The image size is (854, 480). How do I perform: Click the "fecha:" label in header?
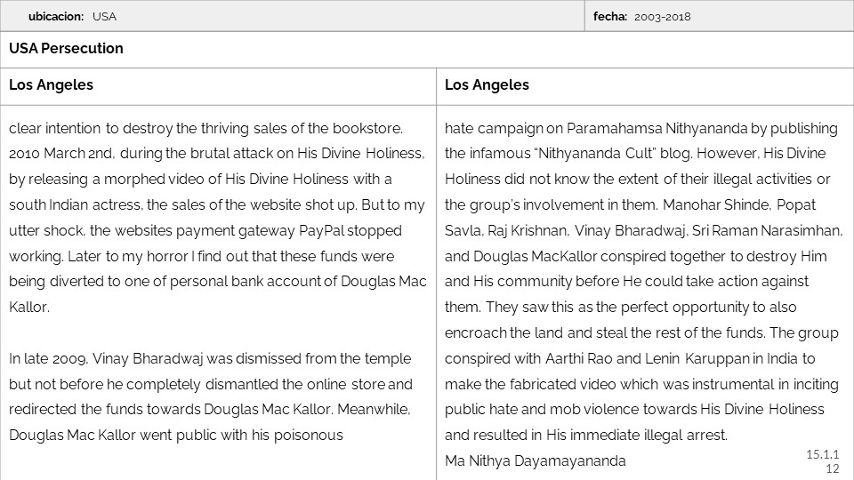coord(610,16)
